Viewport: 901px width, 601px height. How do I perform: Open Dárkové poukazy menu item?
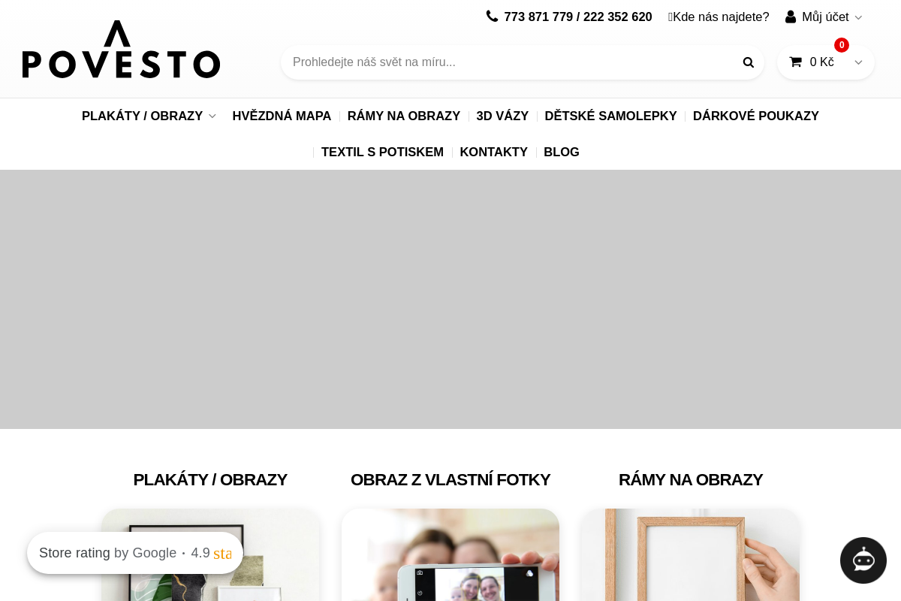click(756, 116)
